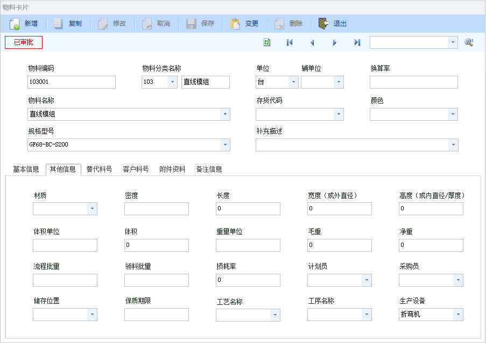Expand the 单位 unit dropdown
The image size is (486, 343).
click(293, 82)
